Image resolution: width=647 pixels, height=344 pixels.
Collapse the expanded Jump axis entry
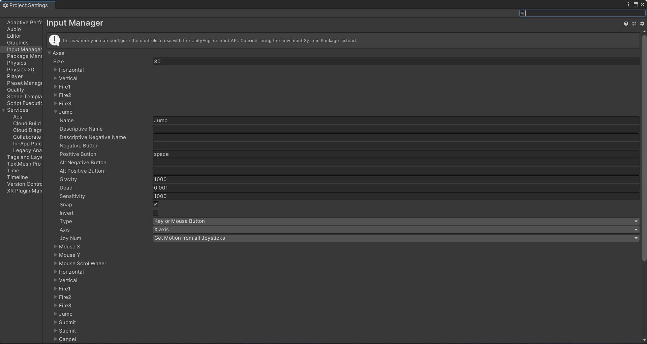[x=56, y=112]
